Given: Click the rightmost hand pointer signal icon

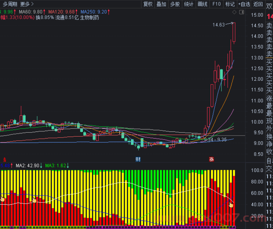Looking at the screenshot, I should (x=231, y=205).
